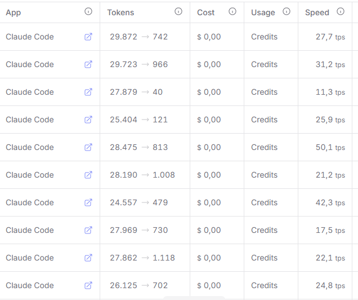Screen dimensions: 358x300
Task: Click the $ 0,00 cost in 42,3 tps row
Action: point(209,202)
